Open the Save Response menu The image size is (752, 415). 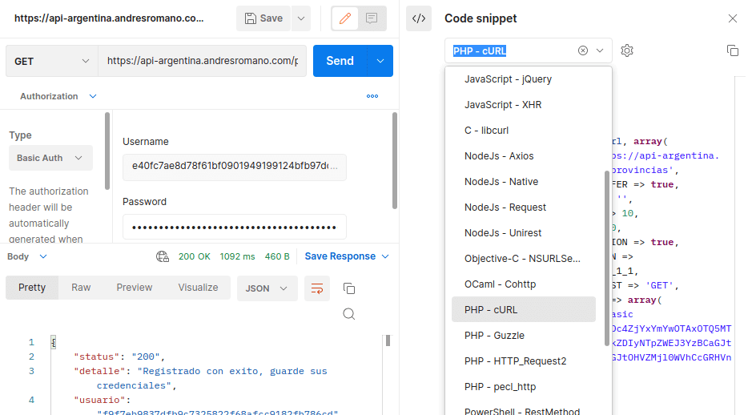coord(346,256)
